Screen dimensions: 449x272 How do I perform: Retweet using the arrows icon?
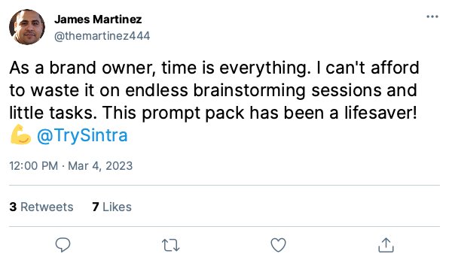[171, 245]
